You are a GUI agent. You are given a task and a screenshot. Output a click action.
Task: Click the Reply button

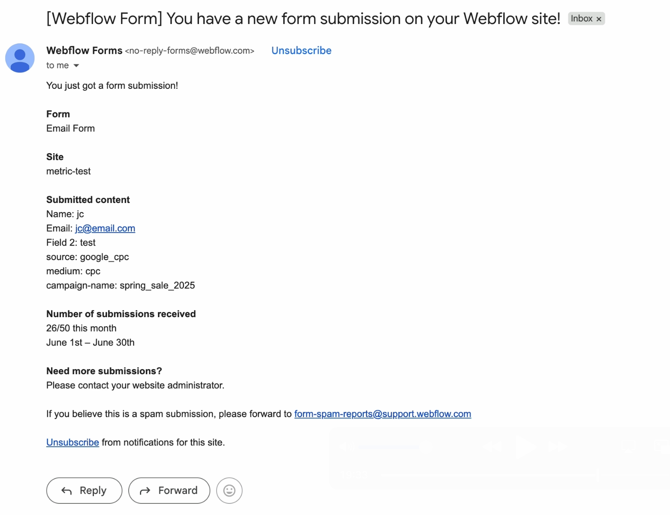point(85,491)
